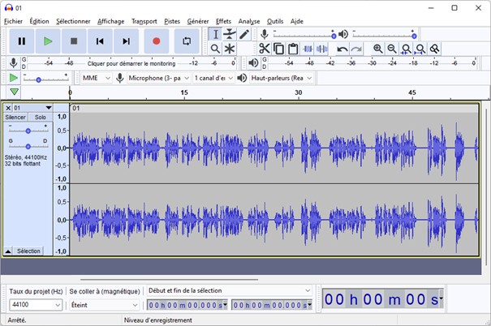The height and width of the screenshot is (326, 491).
Task: Open the Générer menu
Action: 197,21
